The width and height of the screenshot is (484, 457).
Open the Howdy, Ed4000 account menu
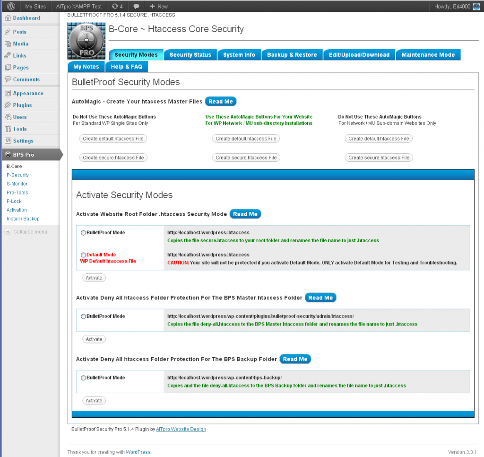click(452, 6)
